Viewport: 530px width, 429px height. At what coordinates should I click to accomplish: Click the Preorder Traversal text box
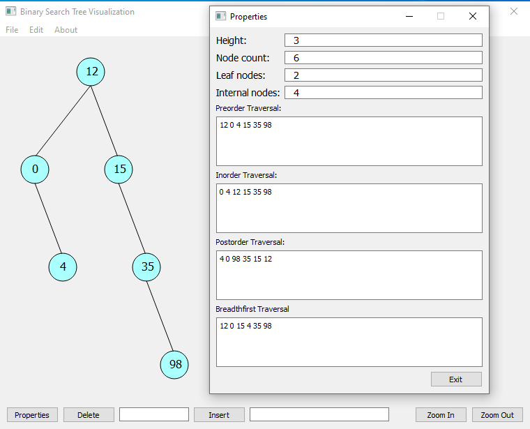(349, 142)
